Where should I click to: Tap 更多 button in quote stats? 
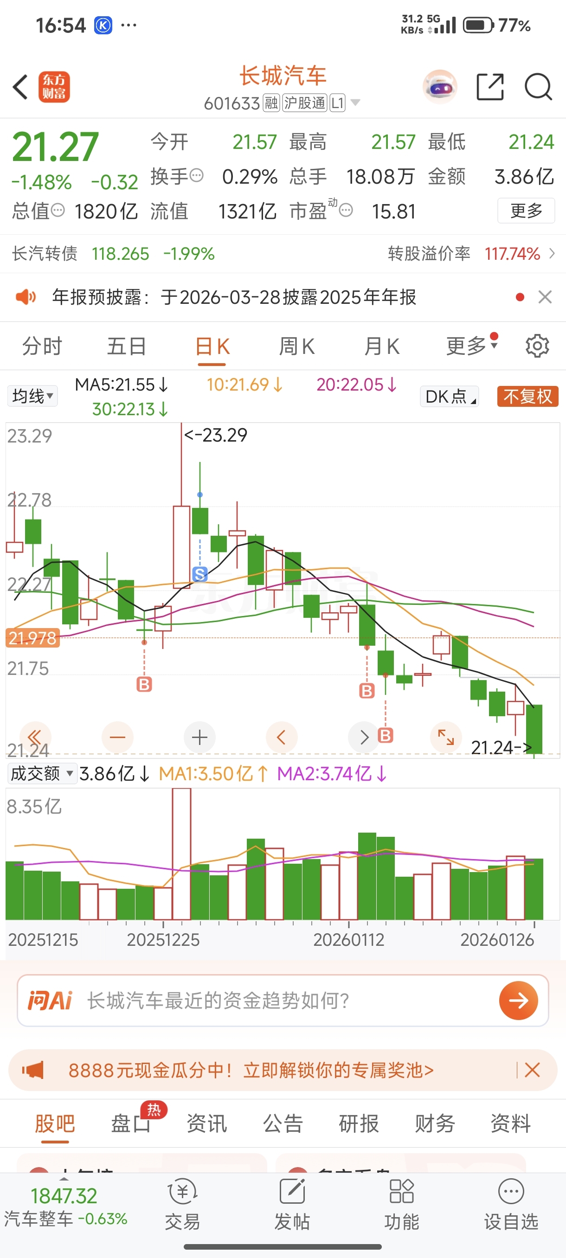[x=526, y=211]
